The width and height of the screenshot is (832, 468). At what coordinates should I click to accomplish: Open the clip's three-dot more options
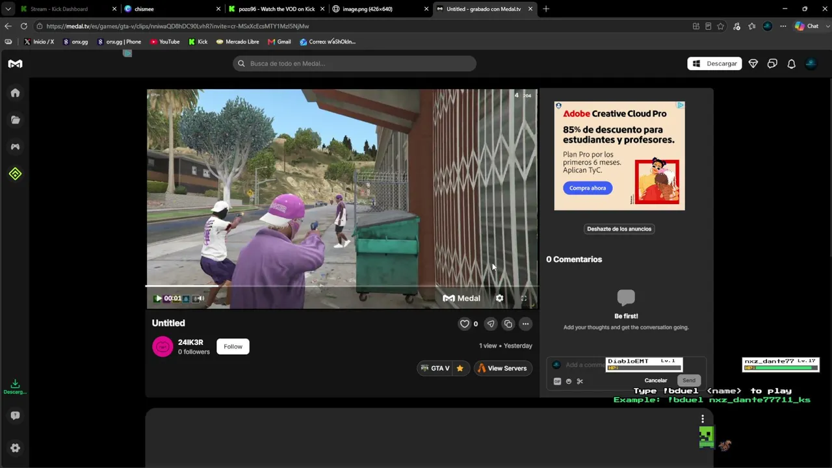[525, 324]
